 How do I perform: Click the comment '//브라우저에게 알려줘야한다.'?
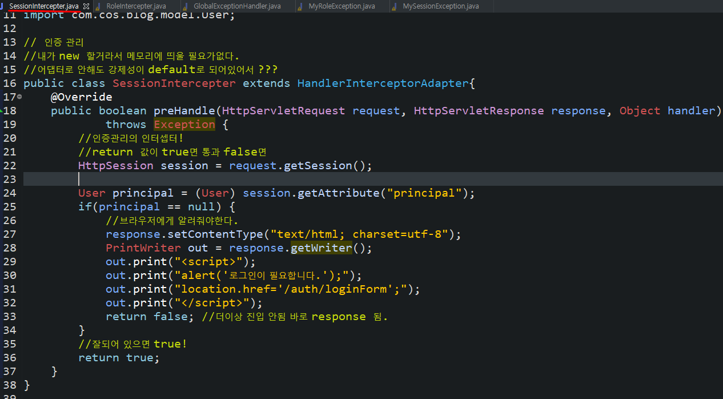click(172, 220)
